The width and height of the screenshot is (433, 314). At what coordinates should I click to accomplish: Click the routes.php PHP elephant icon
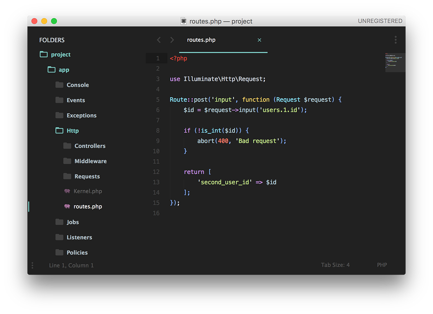tap(67, 206)
